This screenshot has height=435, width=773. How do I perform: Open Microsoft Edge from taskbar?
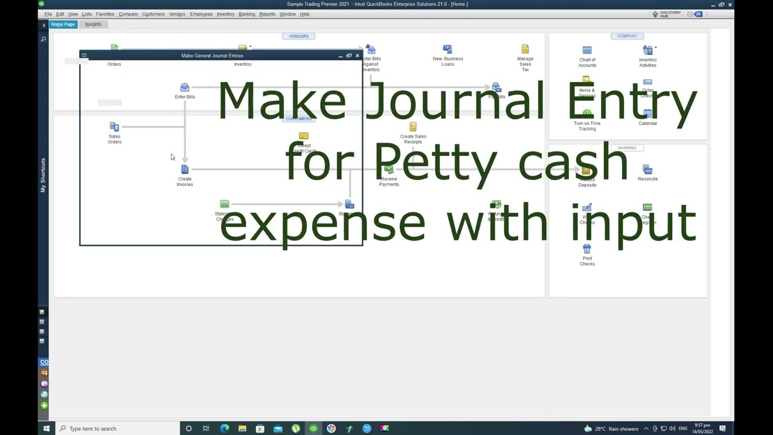point(224,428)
